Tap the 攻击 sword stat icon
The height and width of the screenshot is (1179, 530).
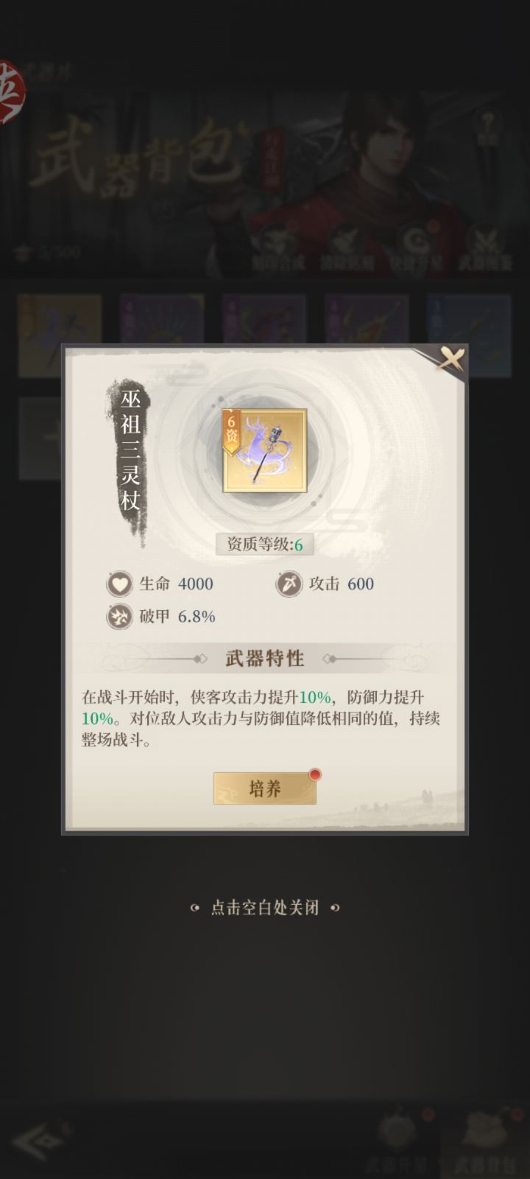pos(289,584)
